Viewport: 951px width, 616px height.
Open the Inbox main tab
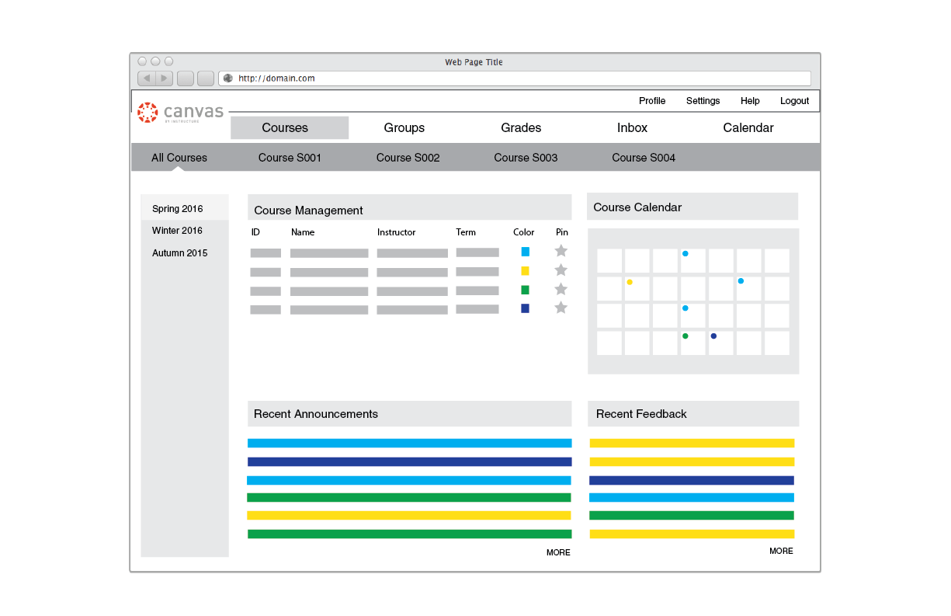(x=632, y=128)
